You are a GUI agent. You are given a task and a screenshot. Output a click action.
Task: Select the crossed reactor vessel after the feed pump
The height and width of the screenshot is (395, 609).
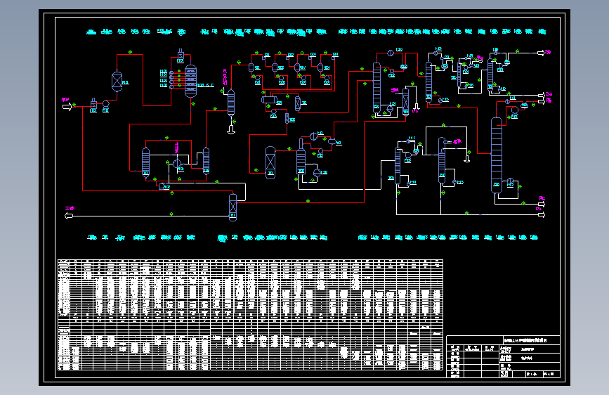point(117,82)
